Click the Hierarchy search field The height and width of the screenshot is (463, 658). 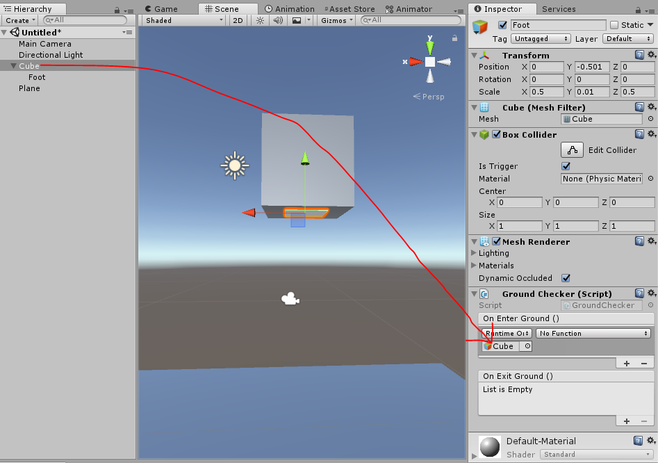pyautogui.click(x=85, y=19)
